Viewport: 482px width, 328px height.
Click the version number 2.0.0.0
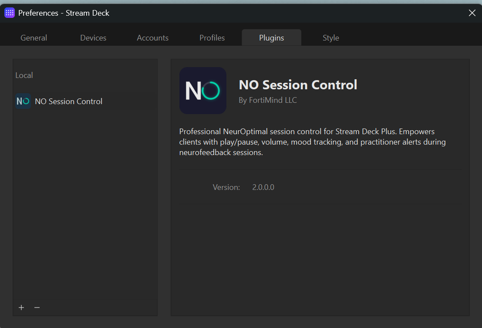[x=263, y=187]
